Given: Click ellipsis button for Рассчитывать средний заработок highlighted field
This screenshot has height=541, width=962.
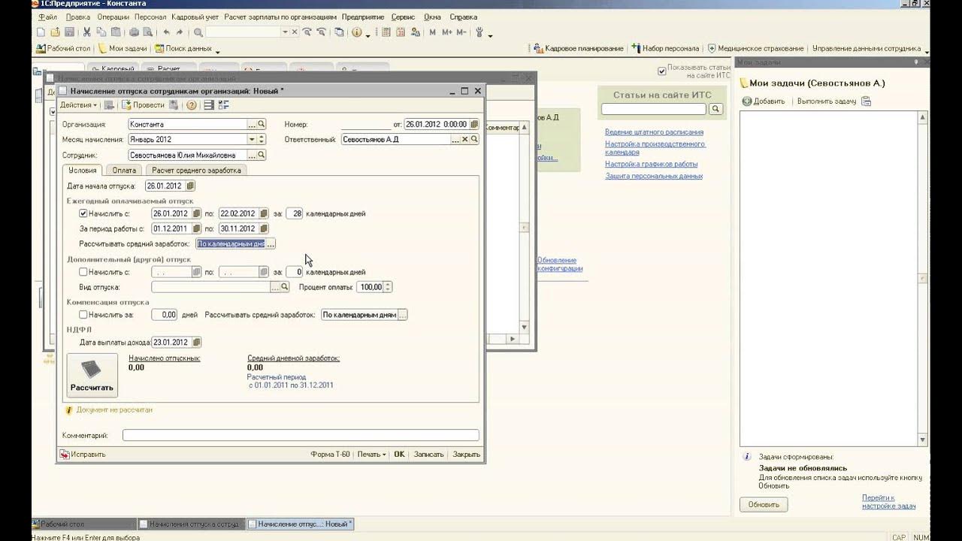Looking at the screenshot, I should pos(271,243).
